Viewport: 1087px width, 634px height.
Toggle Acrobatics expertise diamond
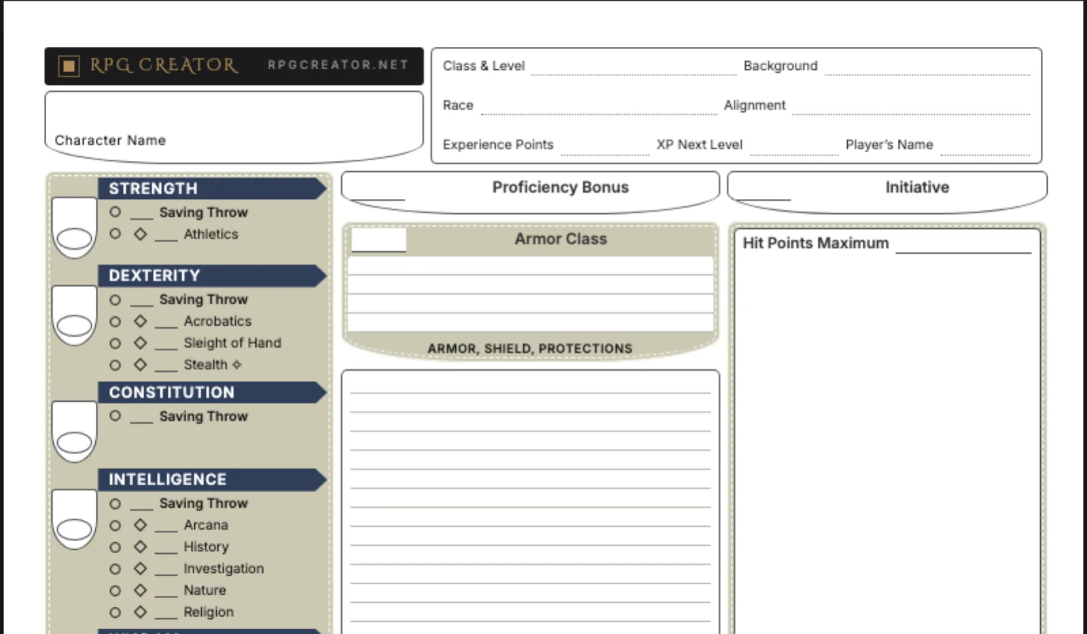pyautogui.click(x=140, y=321)
